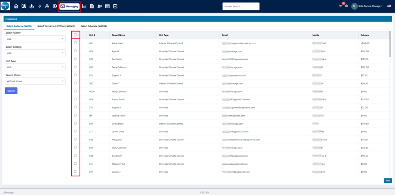
Task: Check the box for unit 061 Robin hood
Action: [x=75, y=43]
